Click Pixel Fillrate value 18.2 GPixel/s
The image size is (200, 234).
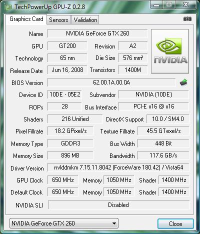click(70, 131)
